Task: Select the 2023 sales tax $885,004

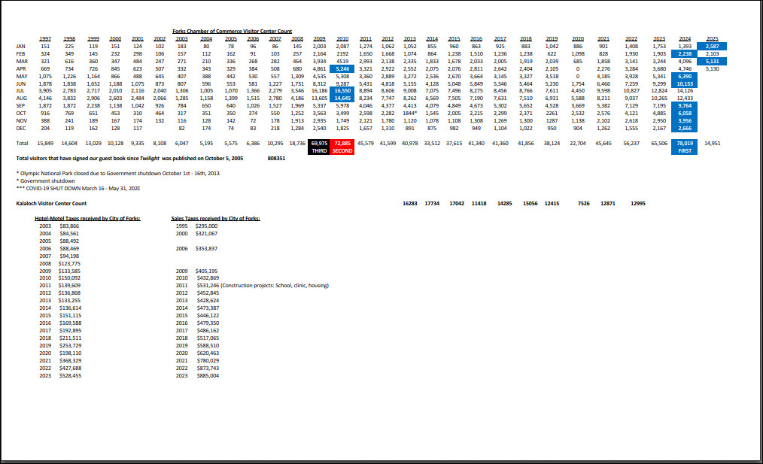Action: tap(208, 375)
